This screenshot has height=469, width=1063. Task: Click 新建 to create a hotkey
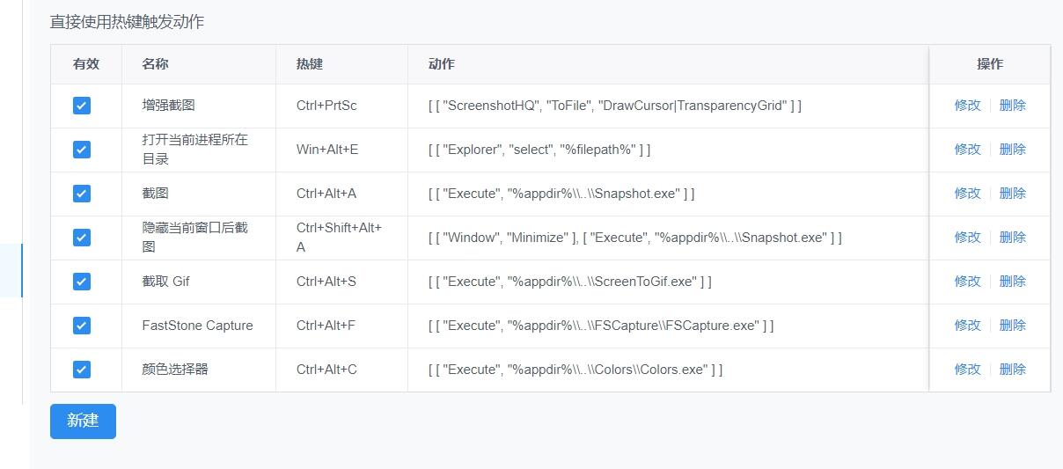pyautogui.click(x=83, y=421)
